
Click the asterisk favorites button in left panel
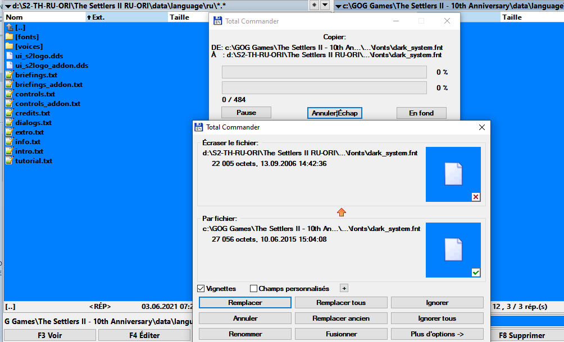point(315,5)
